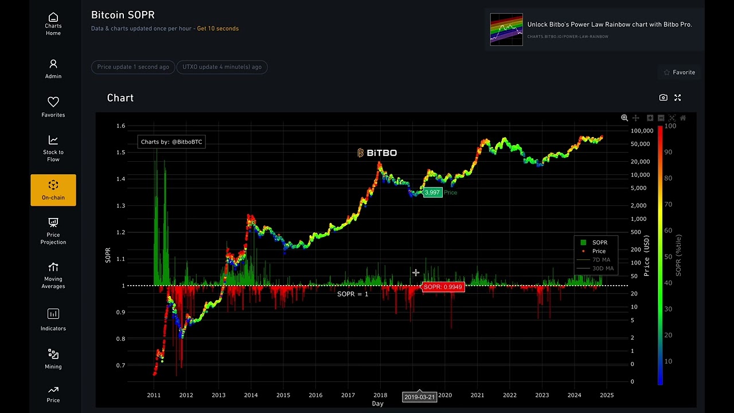Toggle SOPR series in legend
Viewport: 734px width, 413px height.
(x=595, y=243)
